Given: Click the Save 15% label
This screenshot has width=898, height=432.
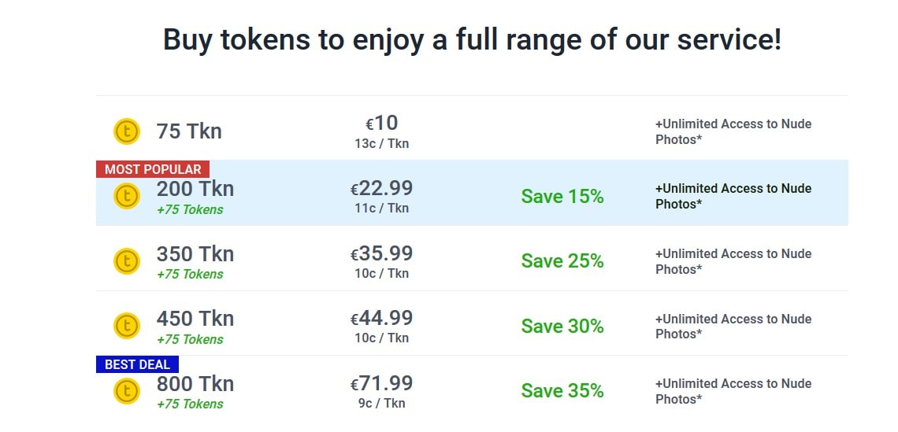Looking at the screenshot, I should [562, 196].
